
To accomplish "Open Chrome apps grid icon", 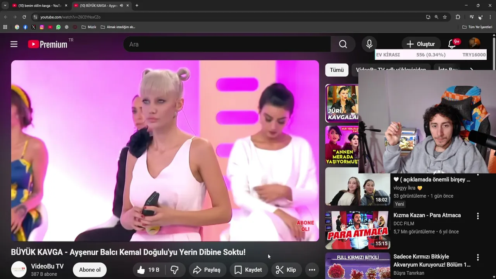I will (x=5, y=27).
